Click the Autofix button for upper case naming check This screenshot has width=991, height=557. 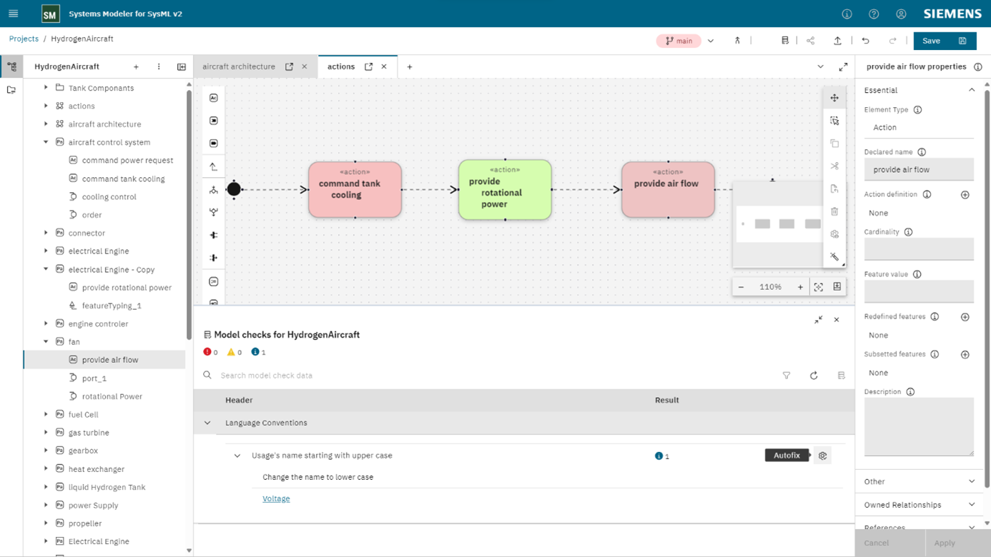pyautogui.click(x=787, y=455)
